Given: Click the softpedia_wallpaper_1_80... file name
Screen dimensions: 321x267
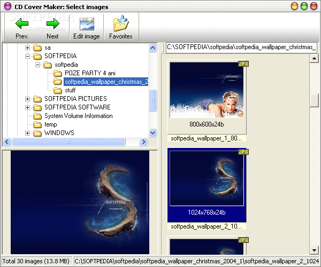Looking at the screenshot, I should click(207, 138).
